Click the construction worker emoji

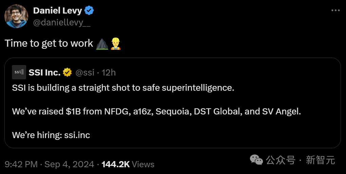click(x=115, y=44)
